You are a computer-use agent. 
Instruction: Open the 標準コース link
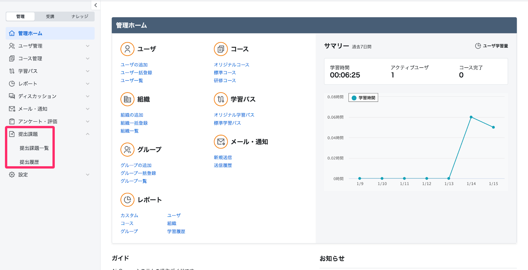225,73
